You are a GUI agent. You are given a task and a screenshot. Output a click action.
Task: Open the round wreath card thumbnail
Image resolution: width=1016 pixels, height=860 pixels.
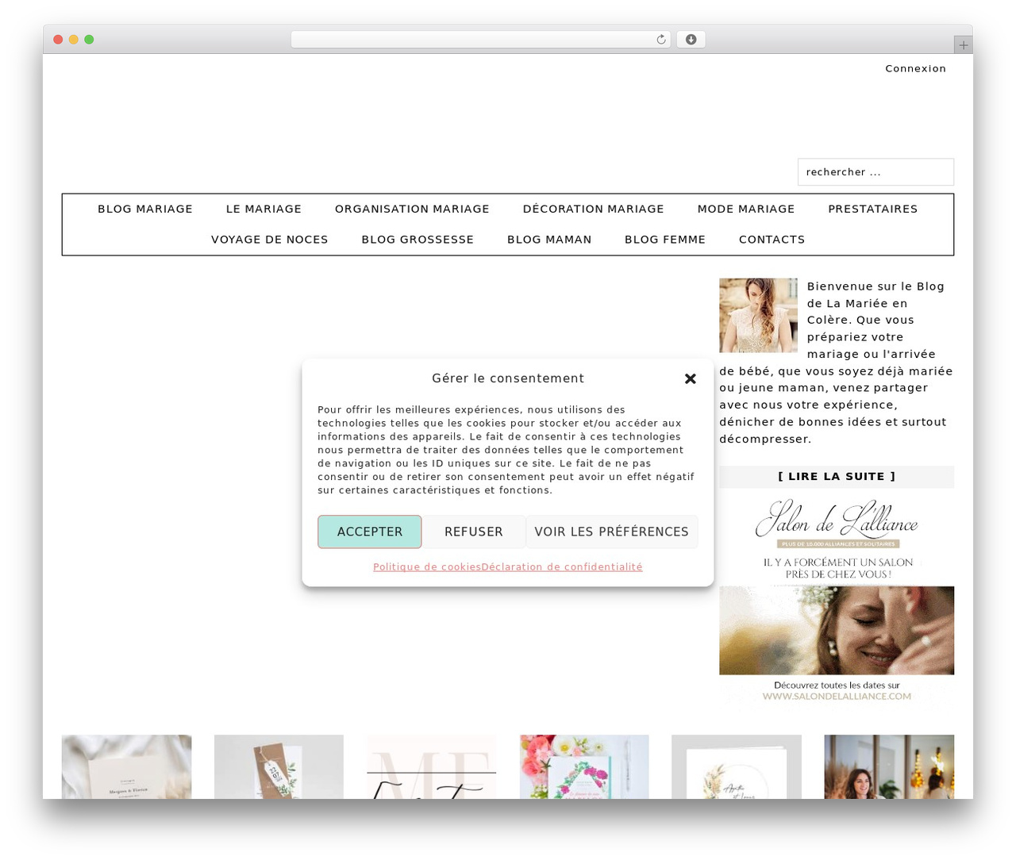point(737,766)
